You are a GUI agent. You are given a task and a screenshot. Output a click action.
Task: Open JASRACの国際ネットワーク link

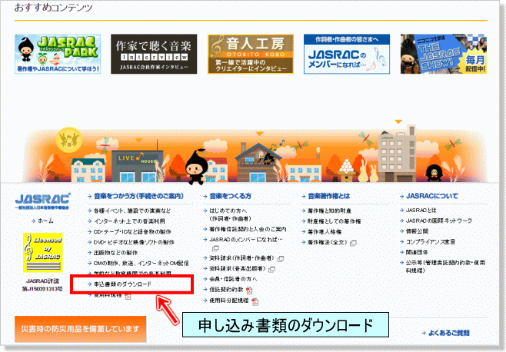pyautogui.click(x=439, y=221)
